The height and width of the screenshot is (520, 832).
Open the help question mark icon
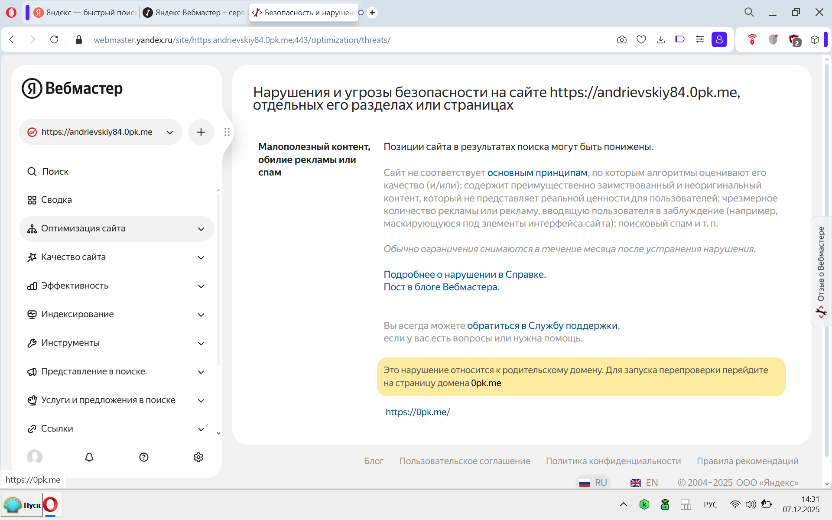coord(144,457)
